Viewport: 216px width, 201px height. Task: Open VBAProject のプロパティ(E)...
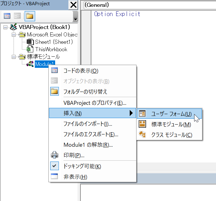92,103
